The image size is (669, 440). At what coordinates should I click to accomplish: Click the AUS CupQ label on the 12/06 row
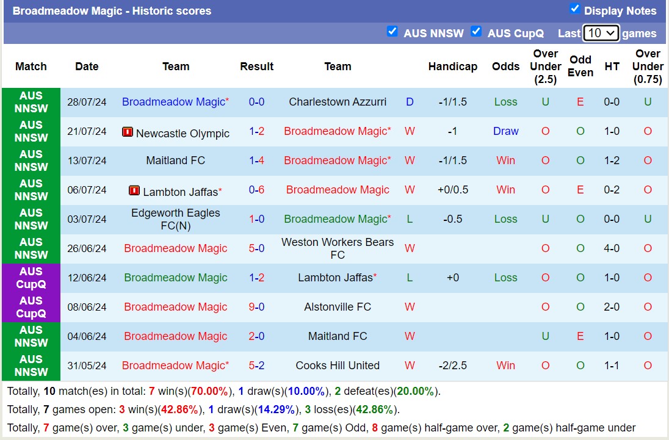31,278
